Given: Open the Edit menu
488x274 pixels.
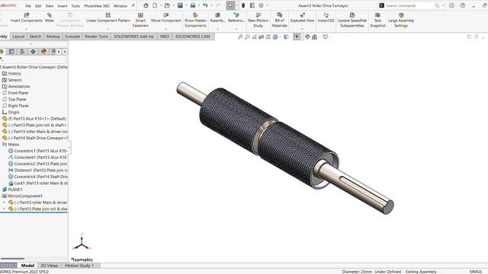Looking at the screenshot, I should click(x=38, y=6).
